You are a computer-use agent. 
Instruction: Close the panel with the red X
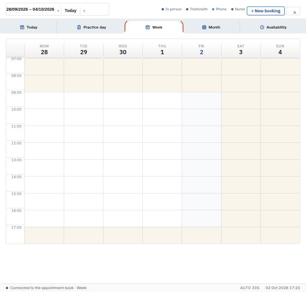295,12
